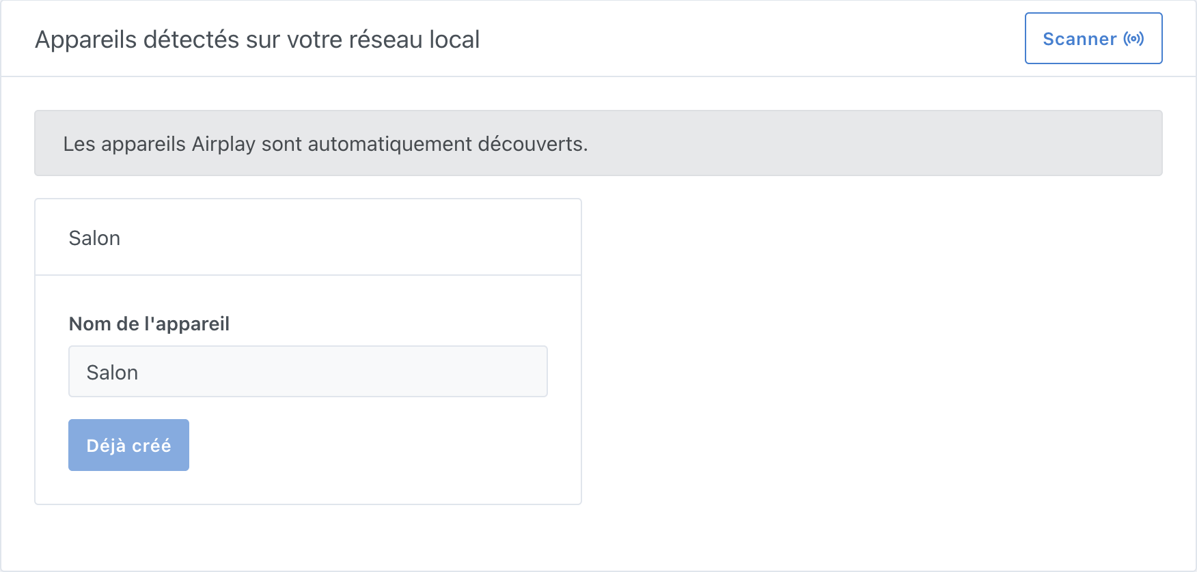Click the Scanner button
1197x572 pixels.
(1093, 38)
